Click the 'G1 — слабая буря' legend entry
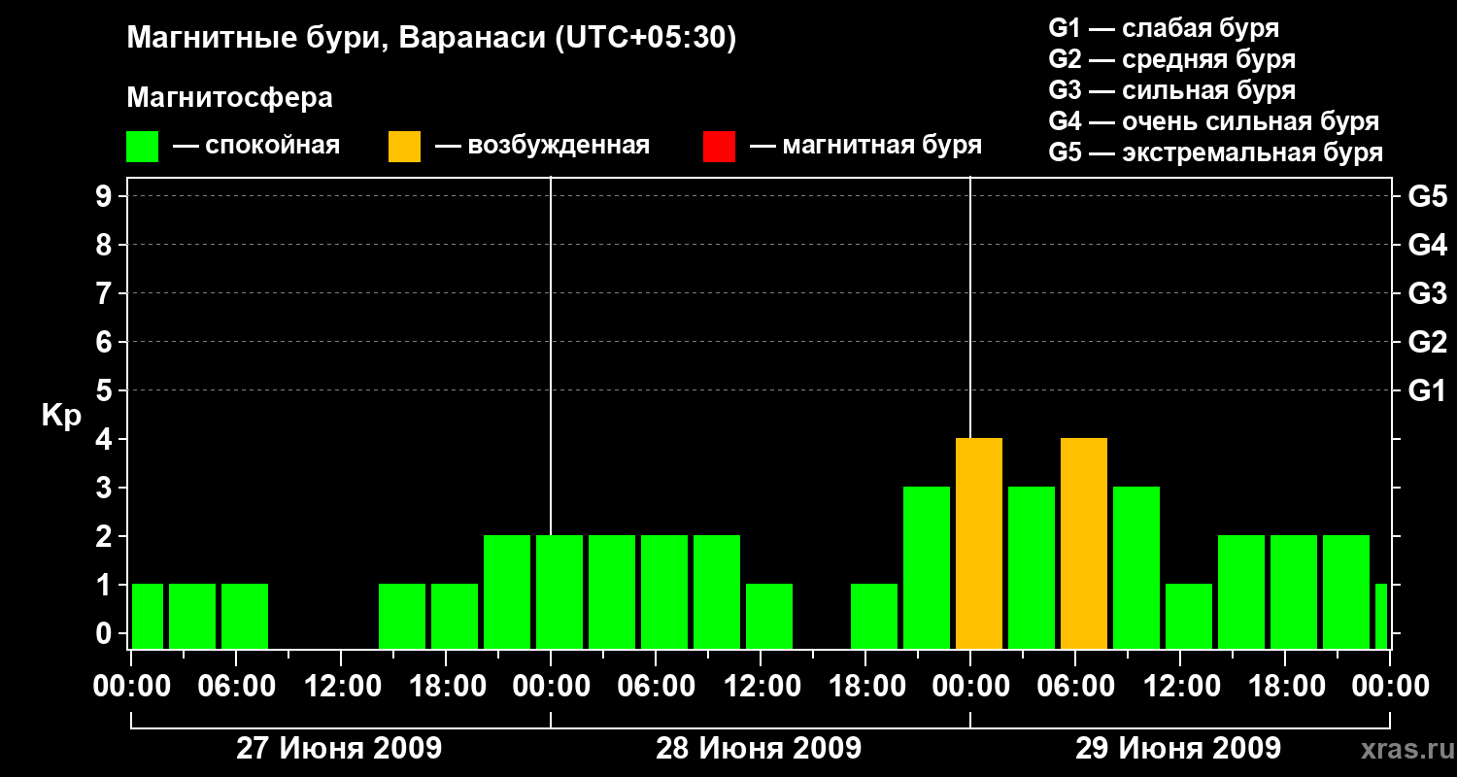Viewport: 1457px width, 777px height. pyautogui.click(x=1164, y=28)
